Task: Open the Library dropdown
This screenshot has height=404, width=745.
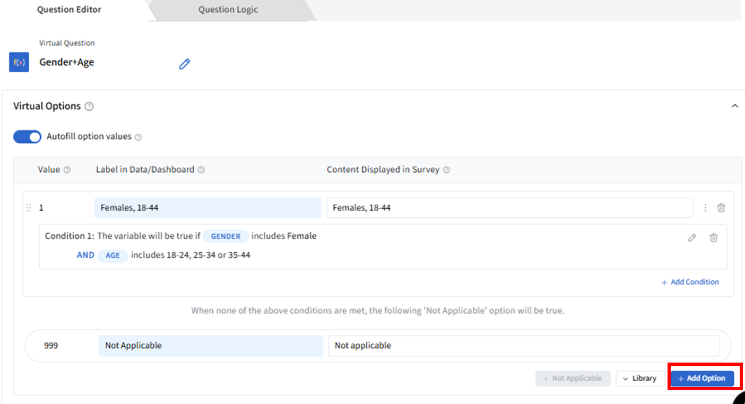Action: 640,379
